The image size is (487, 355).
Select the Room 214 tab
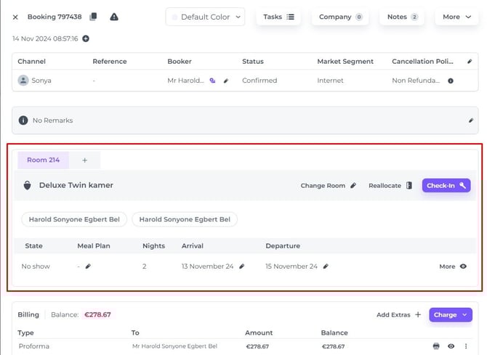click(43, 160)
